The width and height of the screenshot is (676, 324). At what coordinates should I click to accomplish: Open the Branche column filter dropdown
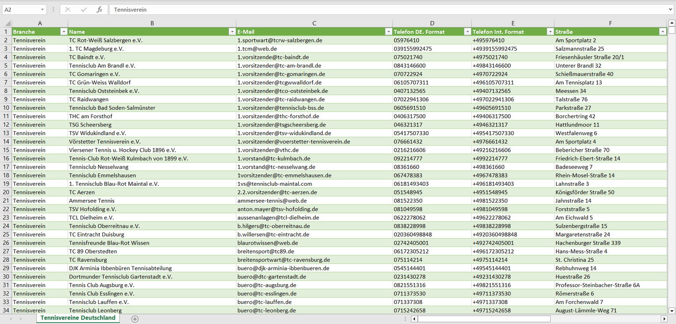pos(64,32)
